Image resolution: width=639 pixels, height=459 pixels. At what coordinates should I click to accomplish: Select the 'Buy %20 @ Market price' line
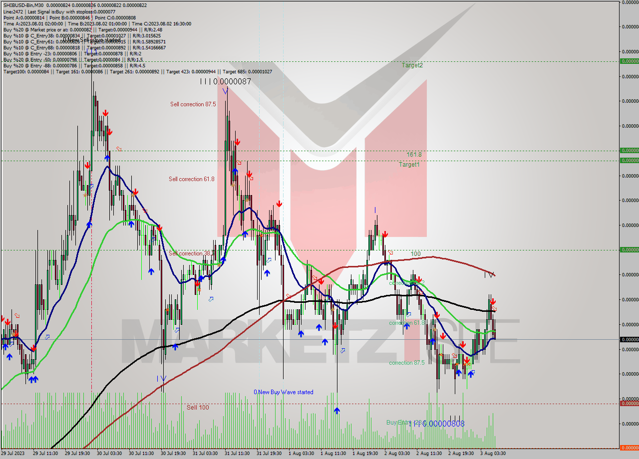[x=83, y=29]
